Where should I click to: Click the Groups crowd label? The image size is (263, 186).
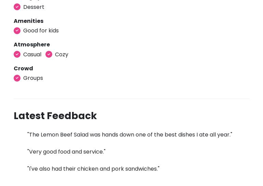click(33, 78)
